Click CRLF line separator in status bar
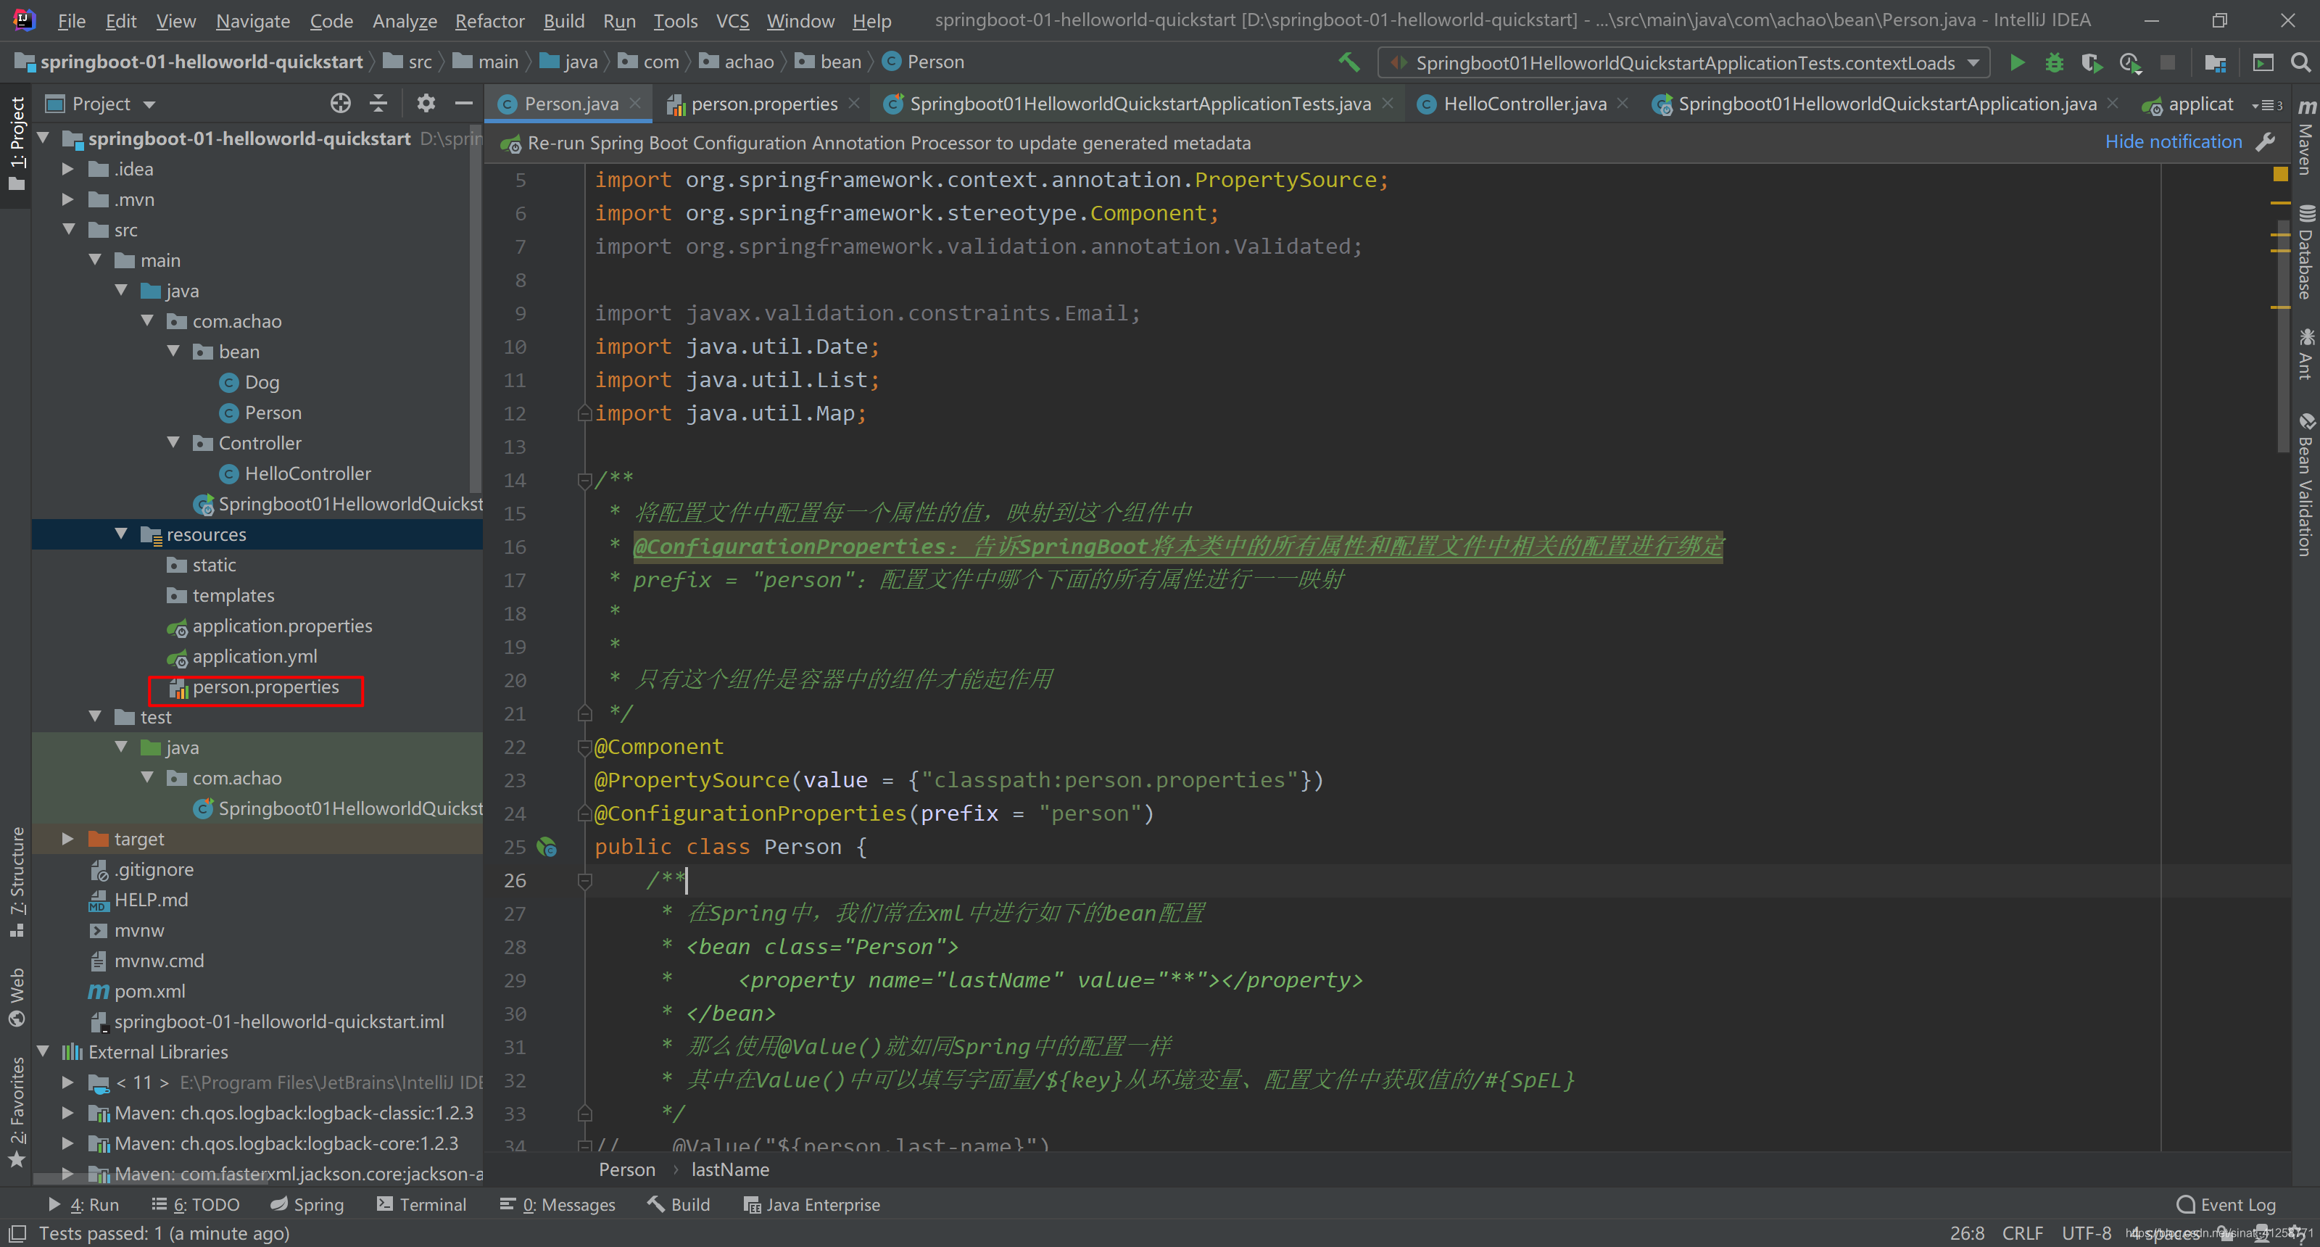Image resolution: width=2320 pixels, height=1247 pixels. pyautogui.click(x=2022, y=1233)
